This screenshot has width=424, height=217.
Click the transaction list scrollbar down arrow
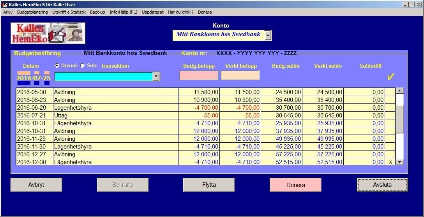tap(400, 162)
